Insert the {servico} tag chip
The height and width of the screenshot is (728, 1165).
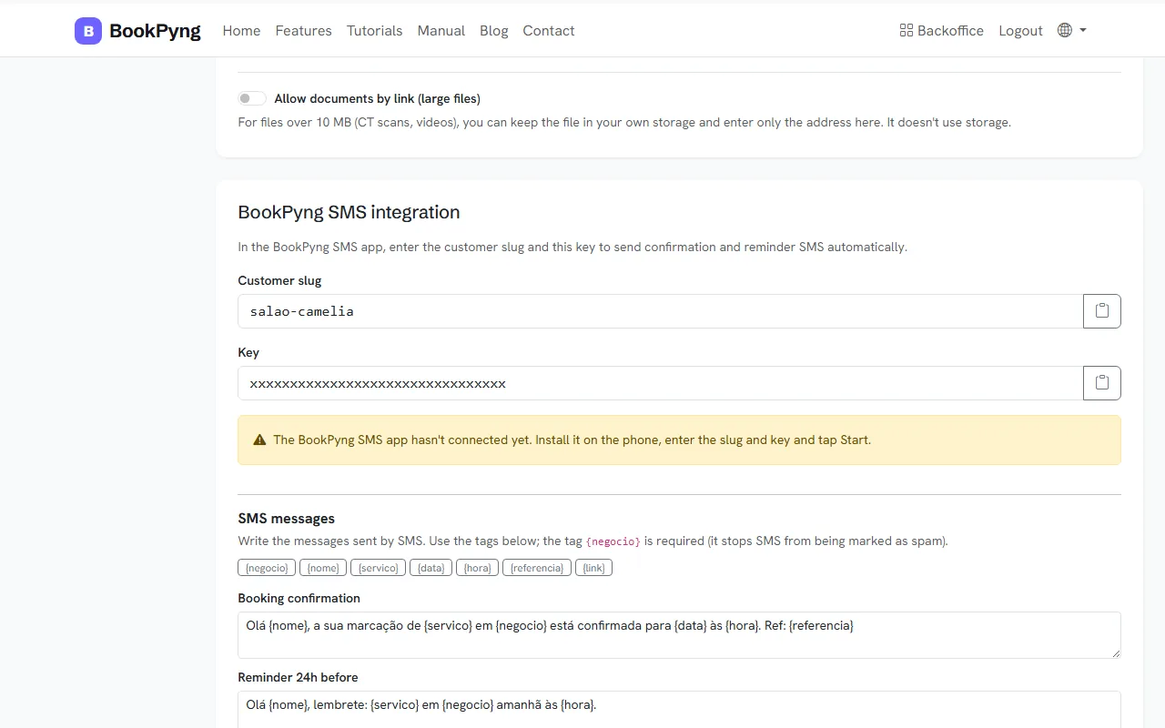(378, 568)
